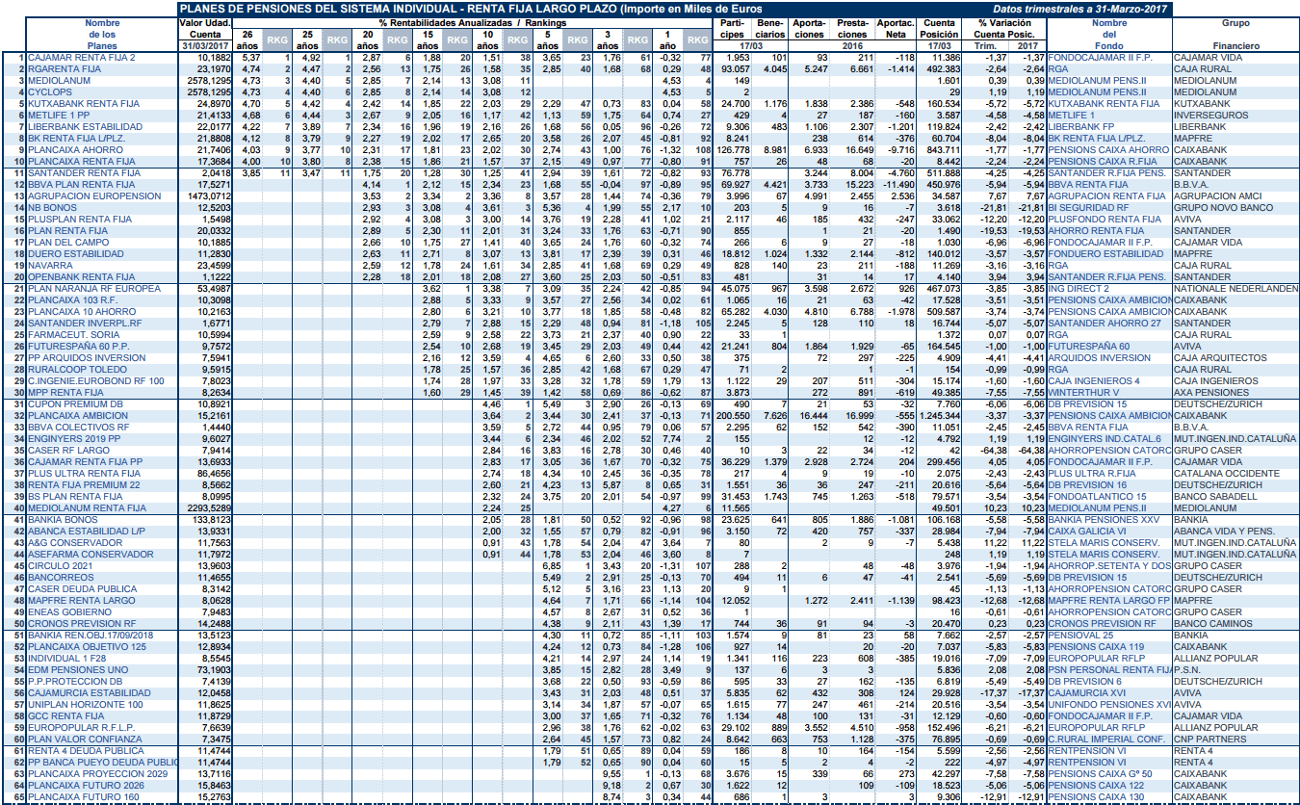Click plan name 'PLAN DEL CAMPO'

[68, 243]
